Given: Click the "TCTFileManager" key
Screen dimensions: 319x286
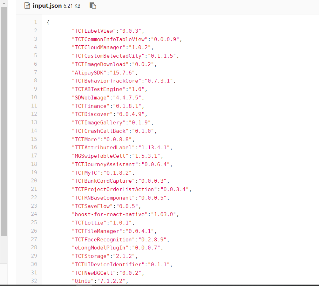Looking at the screenshot, I should point(97,231).
